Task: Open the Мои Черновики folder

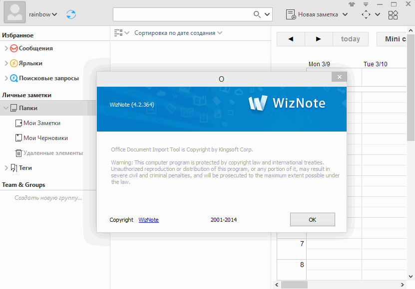Action: tap(45, 138)
